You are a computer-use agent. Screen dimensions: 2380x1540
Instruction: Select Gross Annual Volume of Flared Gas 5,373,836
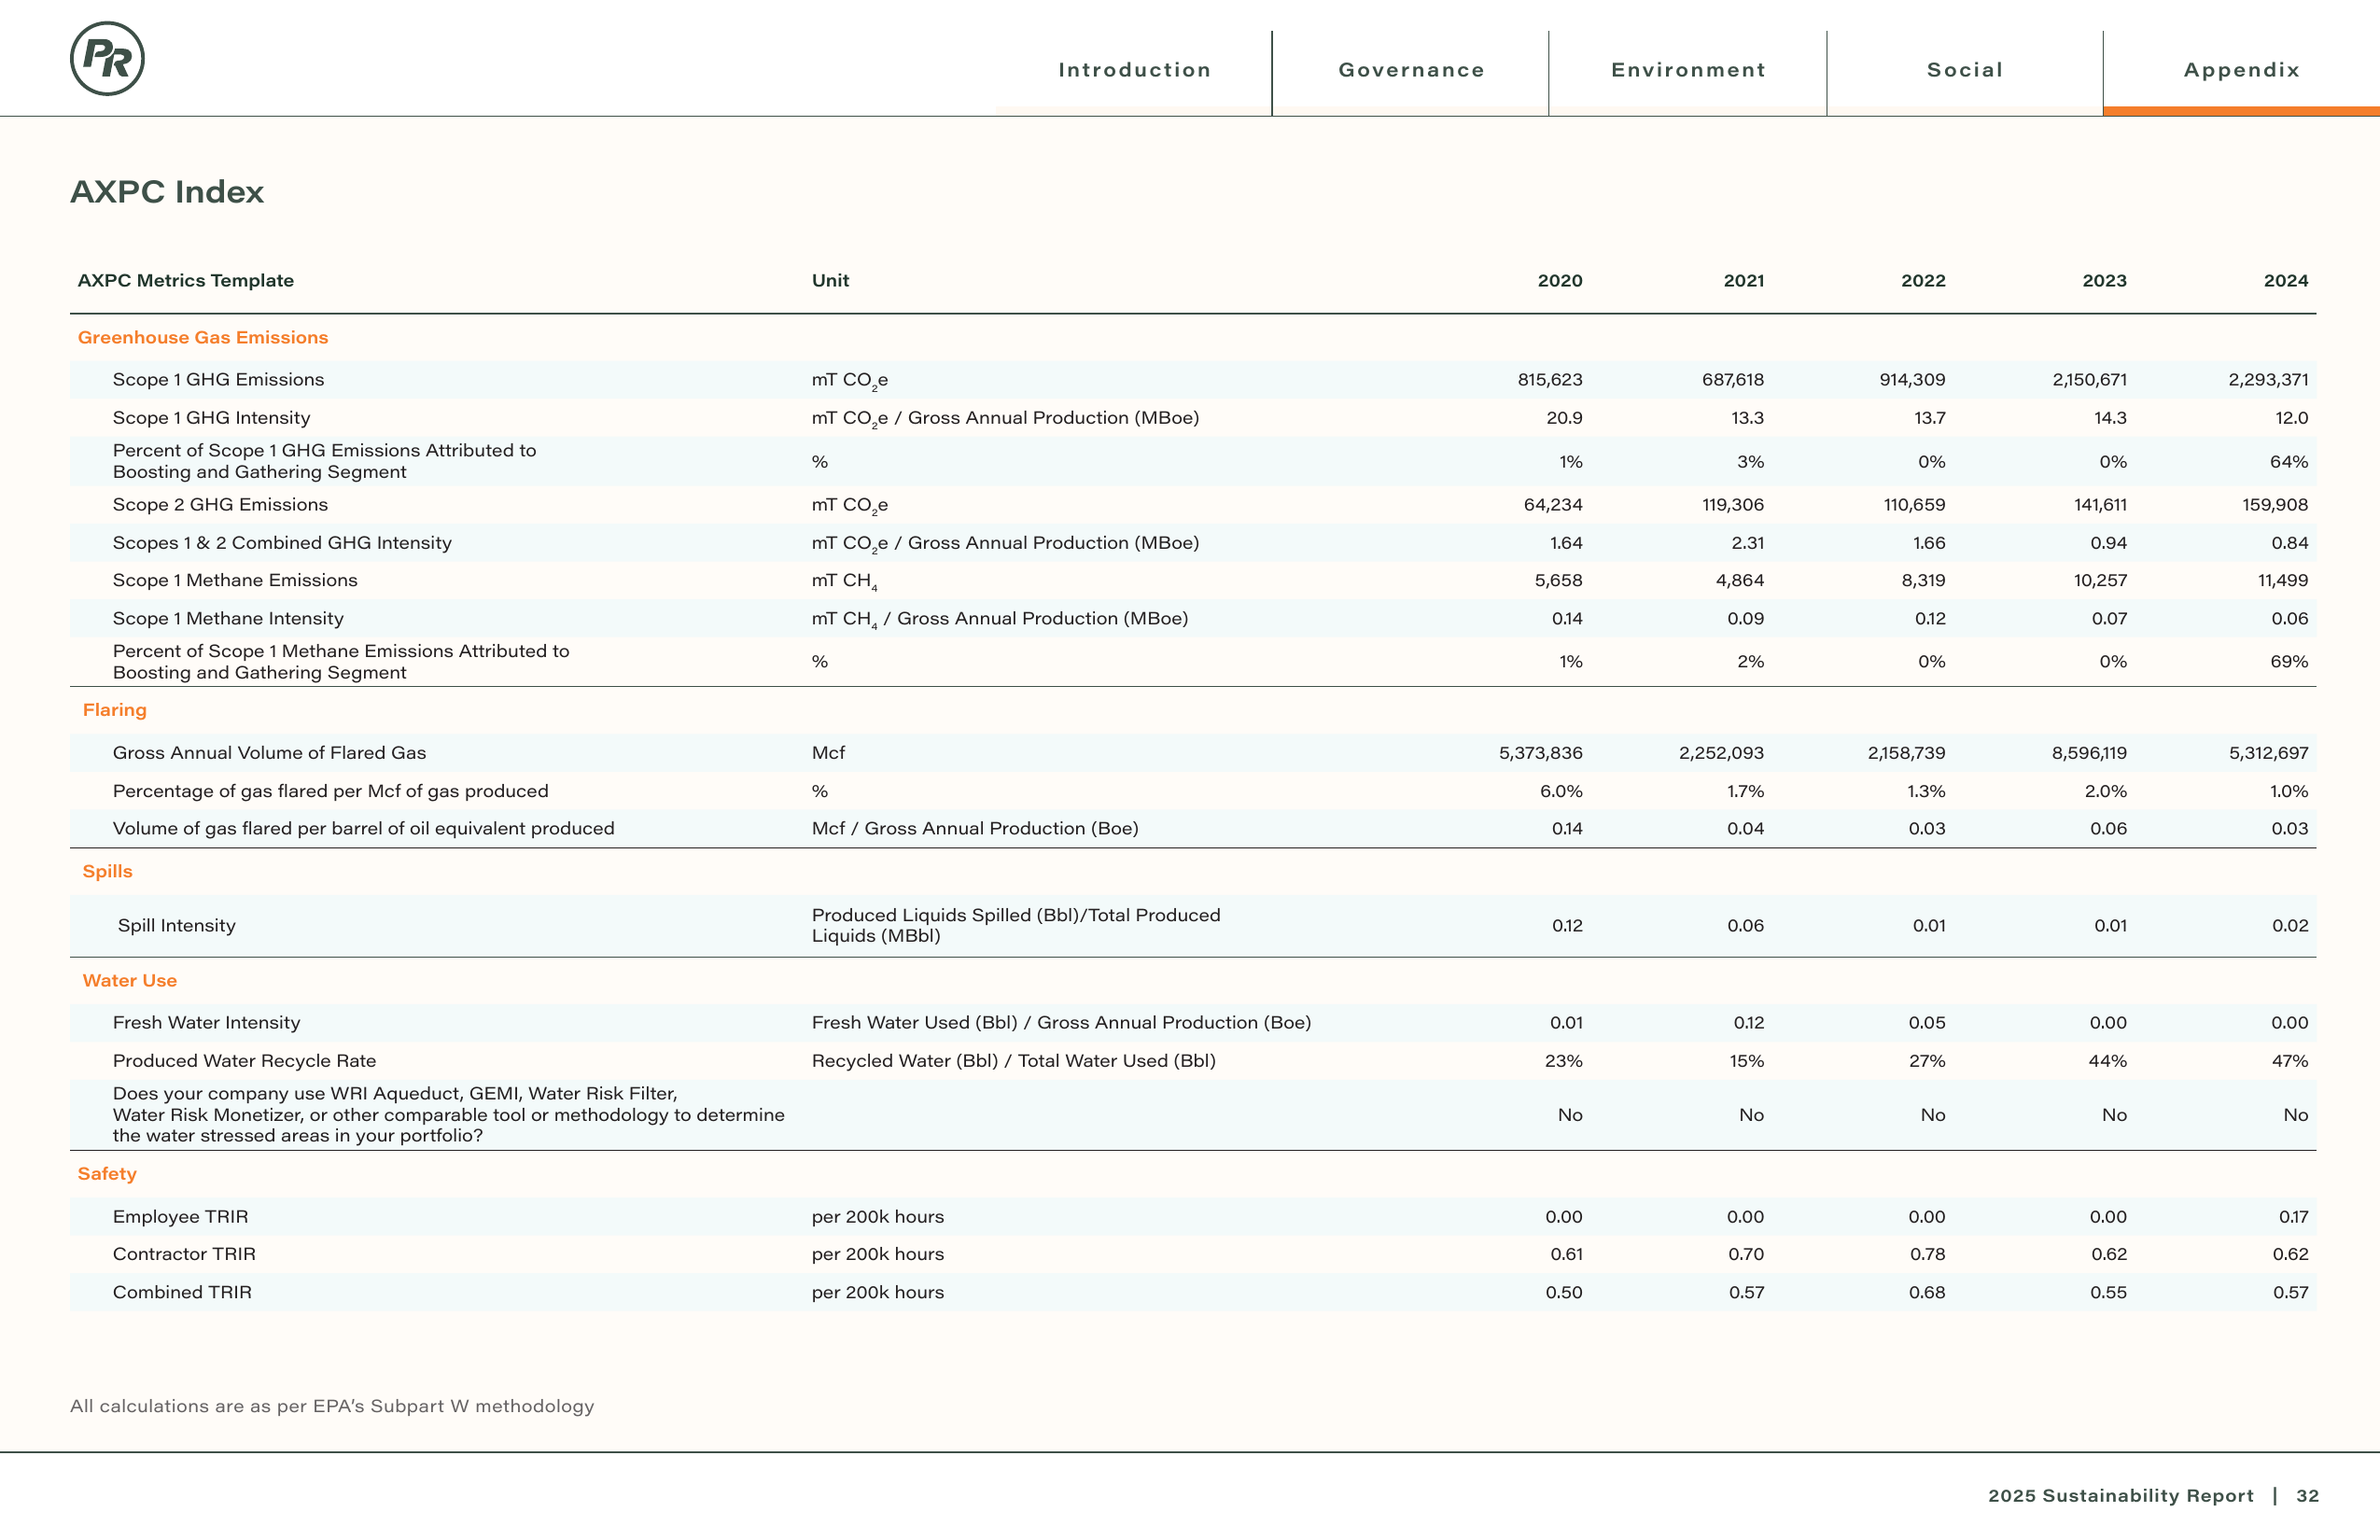1540,753
